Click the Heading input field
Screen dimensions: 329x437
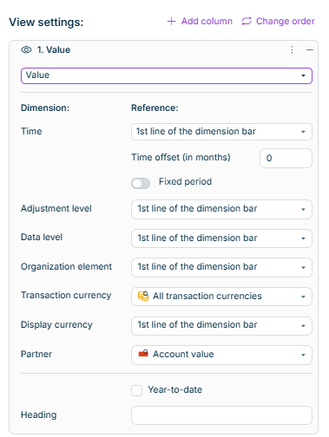(221, 415)
